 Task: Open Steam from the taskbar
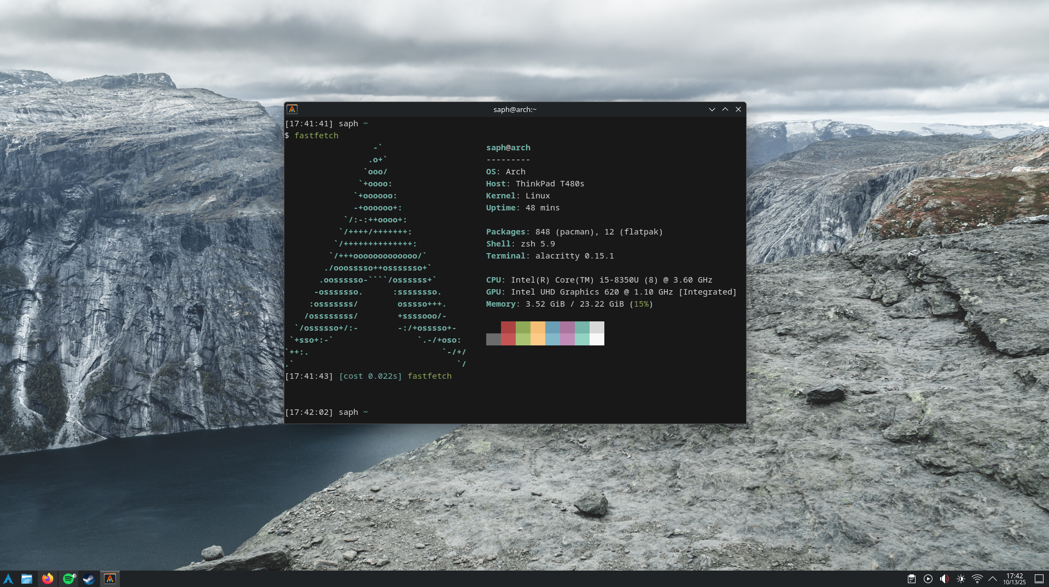click(x=89, y=579)
